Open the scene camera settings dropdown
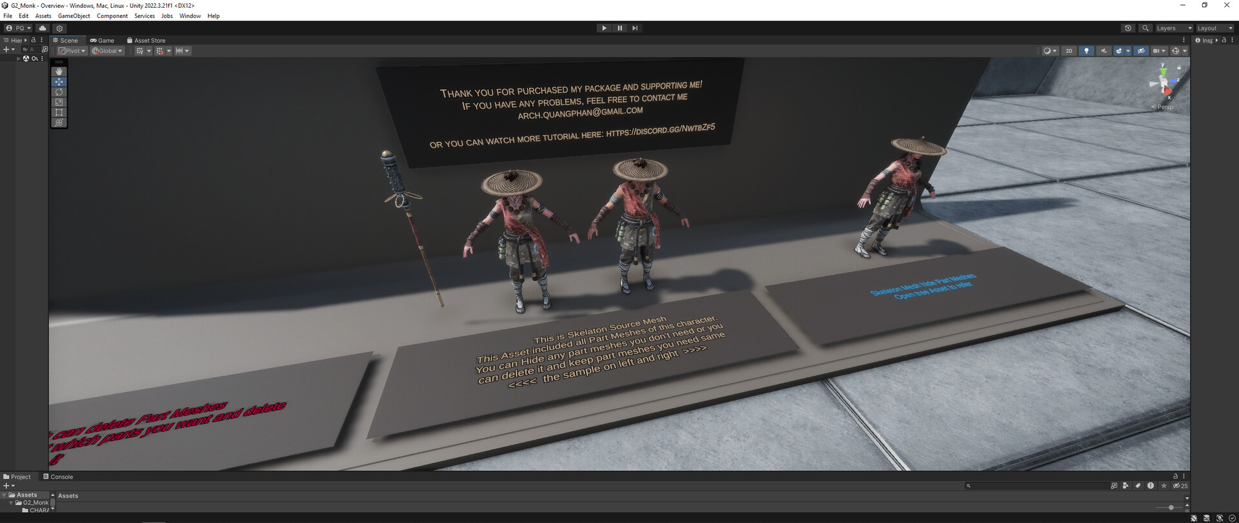Screen dimensions: 1239x523 click(x=1160, y=51)
